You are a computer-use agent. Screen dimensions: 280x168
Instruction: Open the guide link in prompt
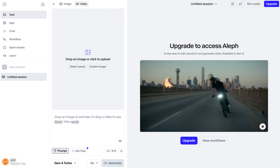pyautogui.click(x=75, y=122)
